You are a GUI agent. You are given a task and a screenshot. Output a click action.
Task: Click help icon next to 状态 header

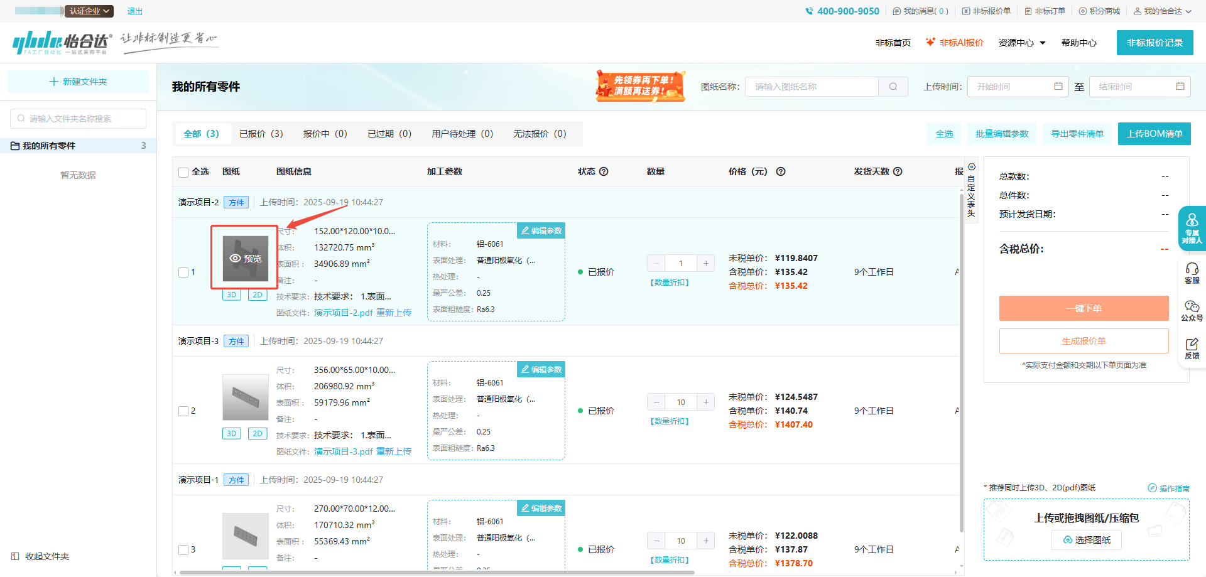pyautogui.click(x=604, y=171)
